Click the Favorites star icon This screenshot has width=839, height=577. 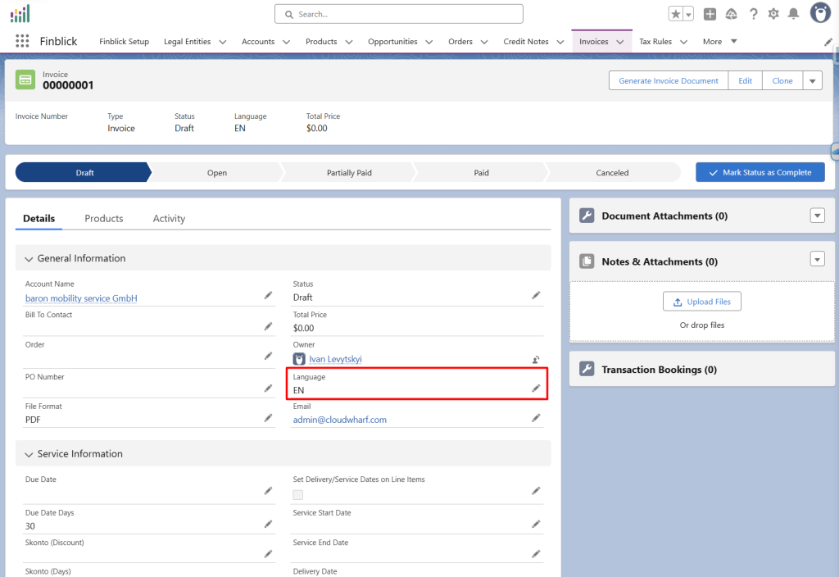(x=676, y=14)
